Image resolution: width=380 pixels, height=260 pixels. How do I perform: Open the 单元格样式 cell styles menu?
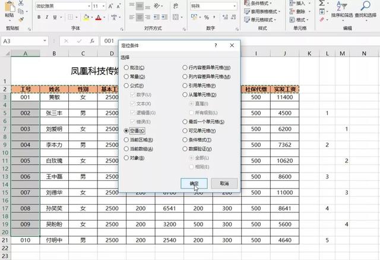tap(260, 20)
